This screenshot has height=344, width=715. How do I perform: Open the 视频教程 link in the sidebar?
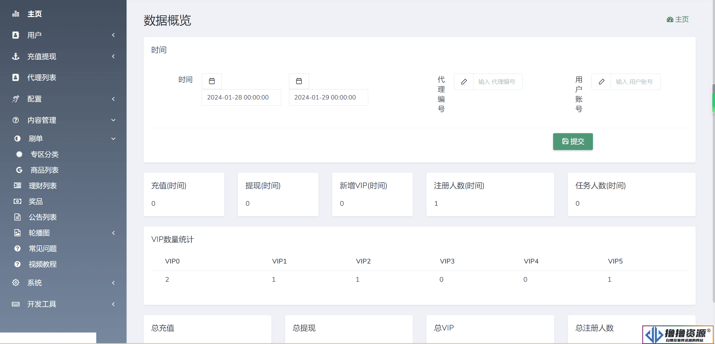(43, 264)
